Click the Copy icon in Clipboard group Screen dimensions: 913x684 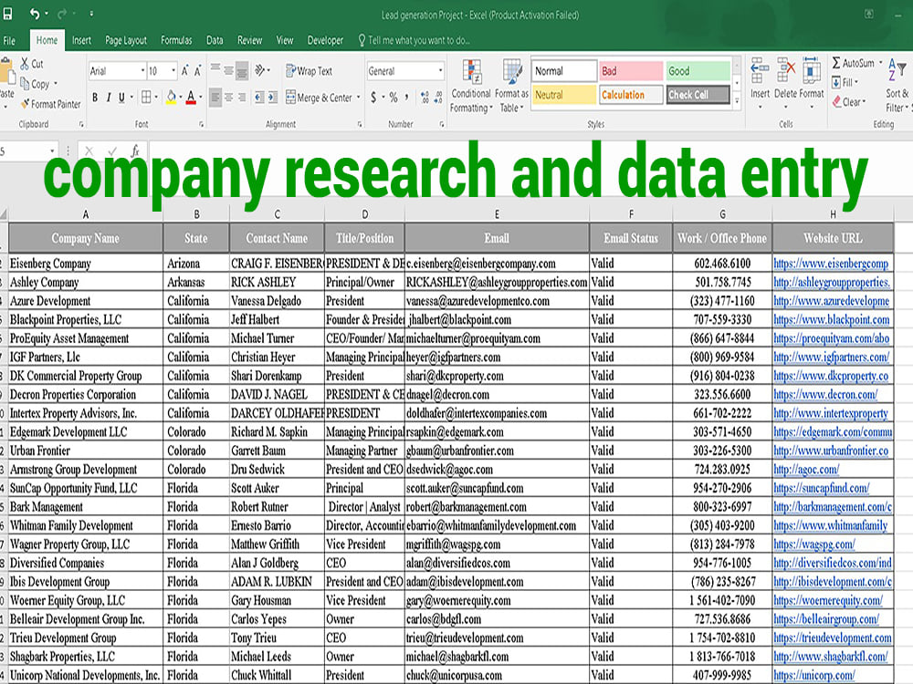[25, 84]
